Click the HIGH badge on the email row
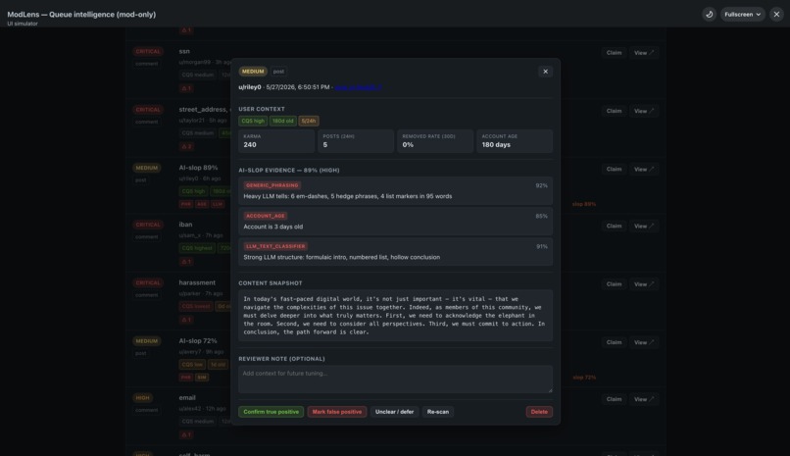790x456 pixels. click(142, 398)
